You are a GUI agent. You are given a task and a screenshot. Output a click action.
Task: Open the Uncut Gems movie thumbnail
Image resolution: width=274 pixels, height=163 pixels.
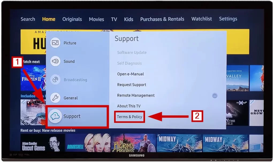(x=43, y=143)
